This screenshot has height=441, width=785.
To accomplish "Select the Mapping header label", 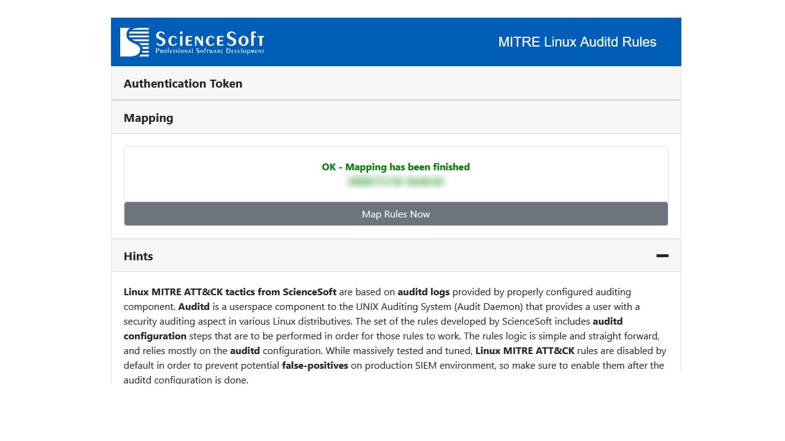I will click(148, 118).
